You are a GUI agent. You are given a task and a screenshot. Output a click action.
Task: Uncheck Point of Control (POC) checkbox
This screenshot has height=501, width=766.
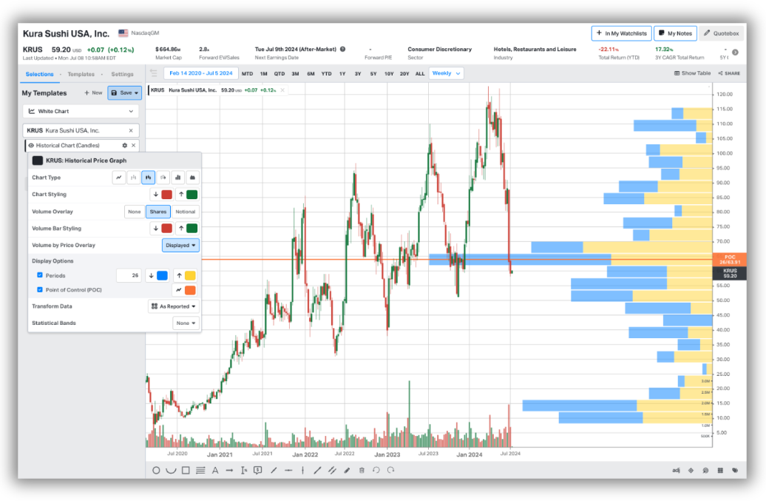click(40, 289)
